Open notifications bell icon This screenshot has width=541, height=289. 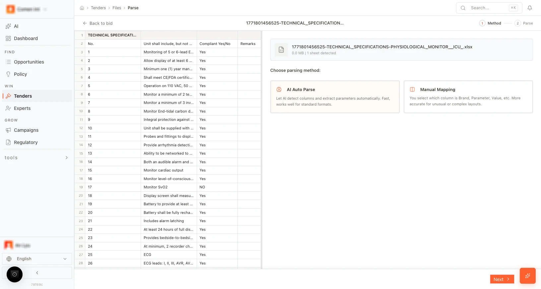click(x=530, y=8)
